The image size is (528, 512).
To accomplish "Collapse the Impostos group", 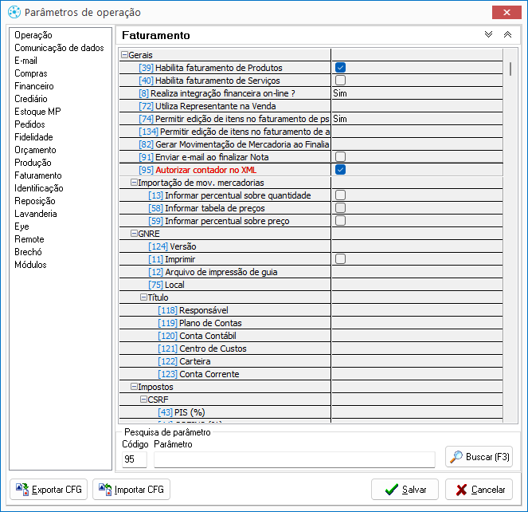I will [x=133, y=387].
